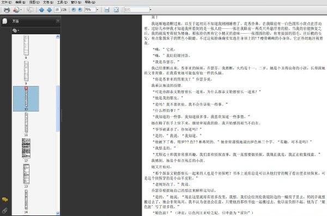Screen dimensions: 327x216
Task: Click the 75% zoom value field
Action: tap(90, 10)
